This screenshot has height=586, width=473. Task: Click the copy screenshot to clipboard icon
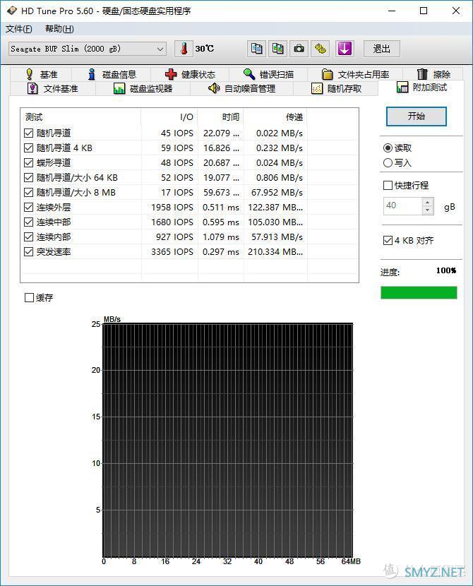coord(277,49)
